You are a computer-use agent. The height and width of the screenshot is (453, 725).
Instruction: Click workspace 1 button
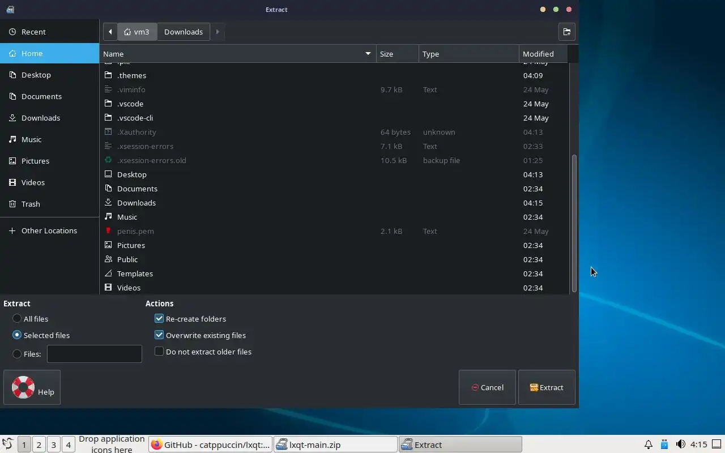click(24, 445)
